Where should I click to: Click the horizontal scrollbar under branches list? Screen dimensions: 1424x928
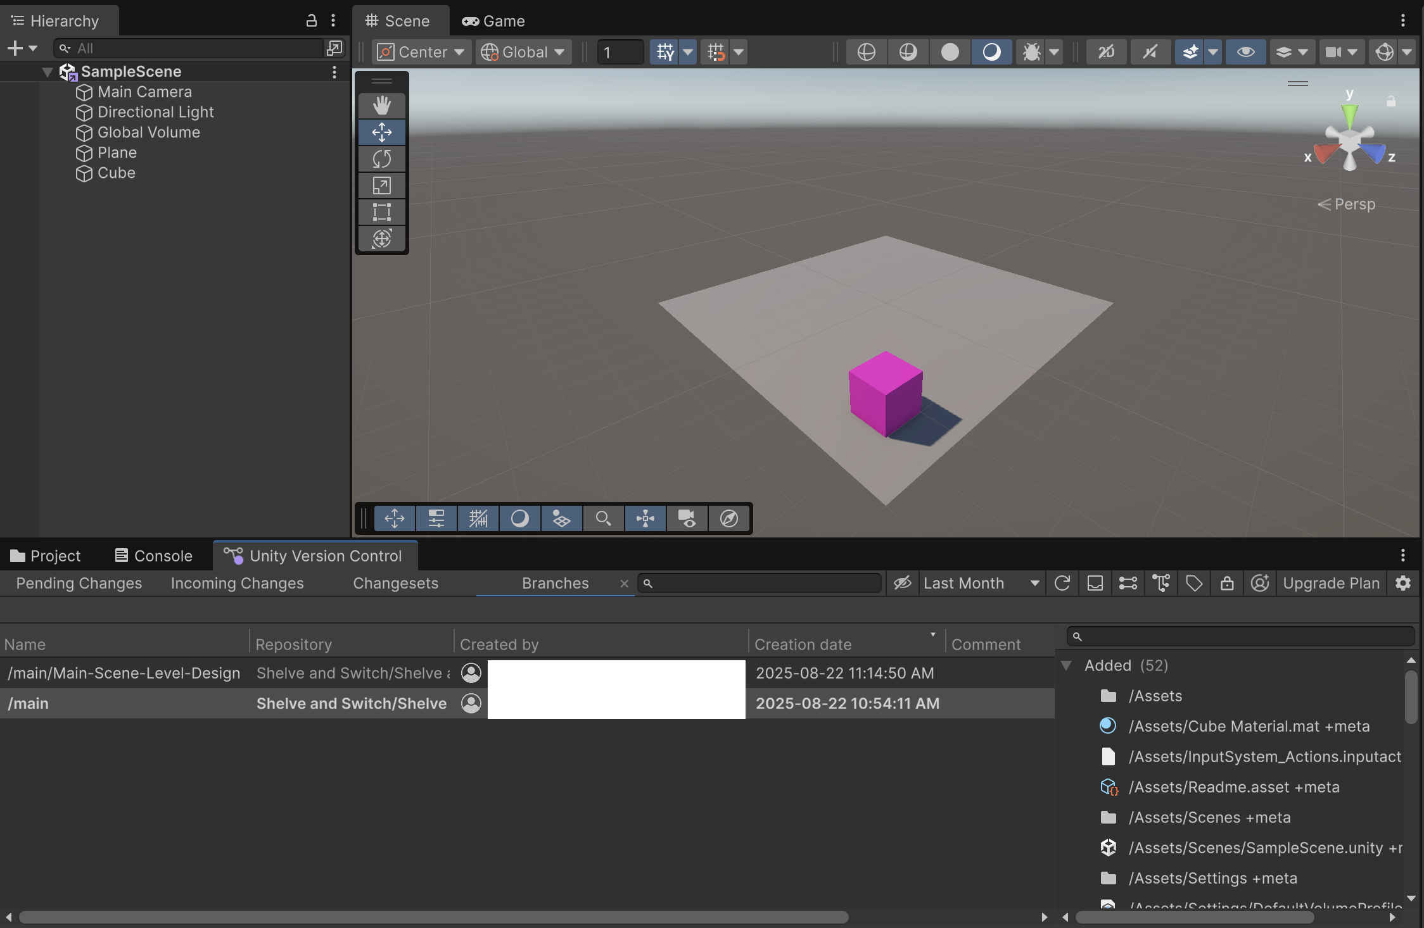point(433,917)
